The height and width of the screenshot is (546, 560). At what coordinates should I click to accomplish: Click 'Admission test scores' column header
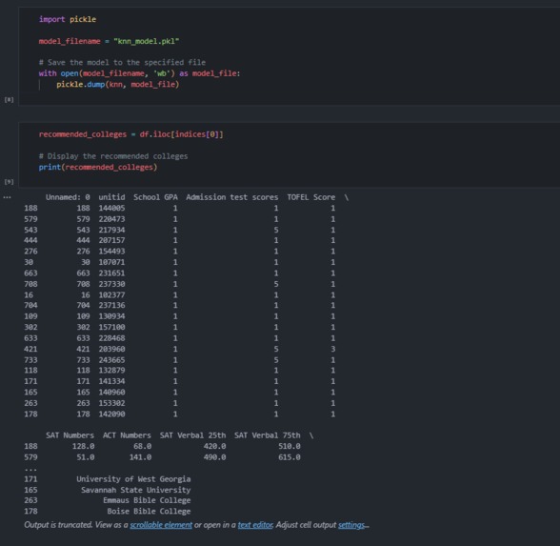[231, 197]
